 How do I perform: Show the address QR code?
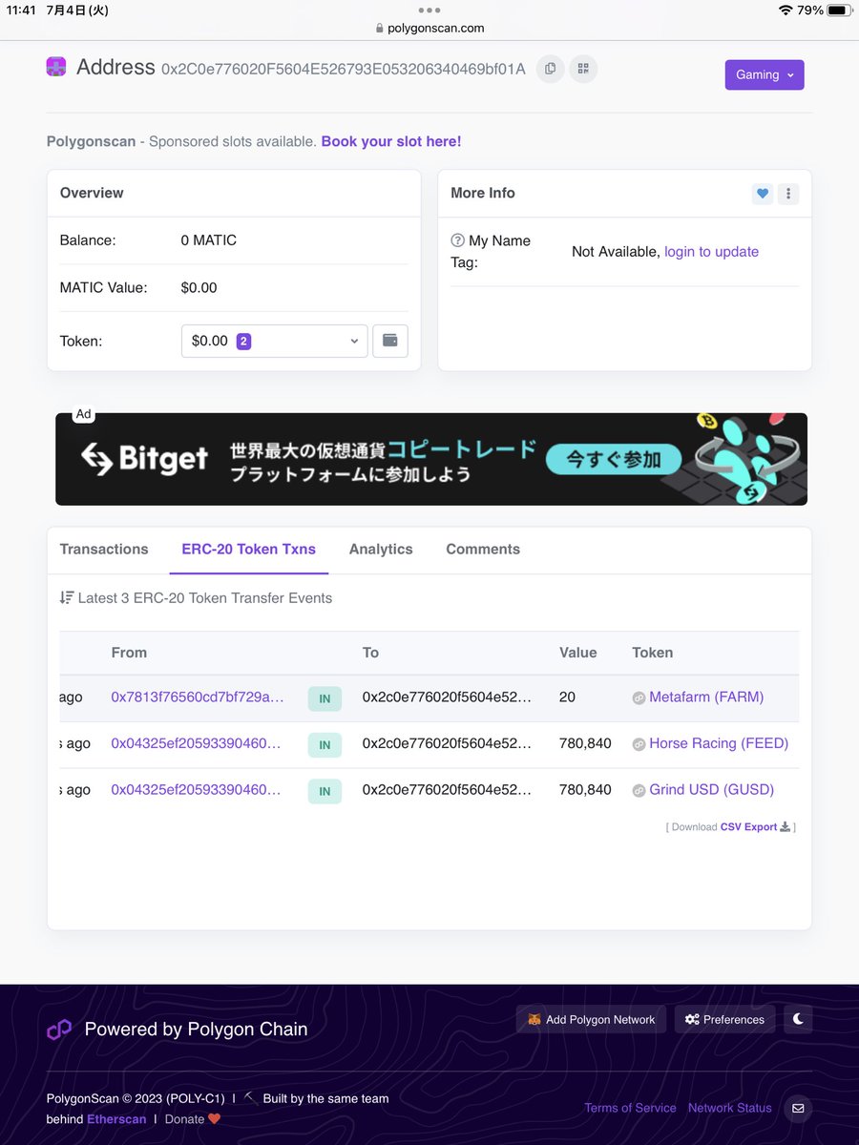[x=583, y=69]
